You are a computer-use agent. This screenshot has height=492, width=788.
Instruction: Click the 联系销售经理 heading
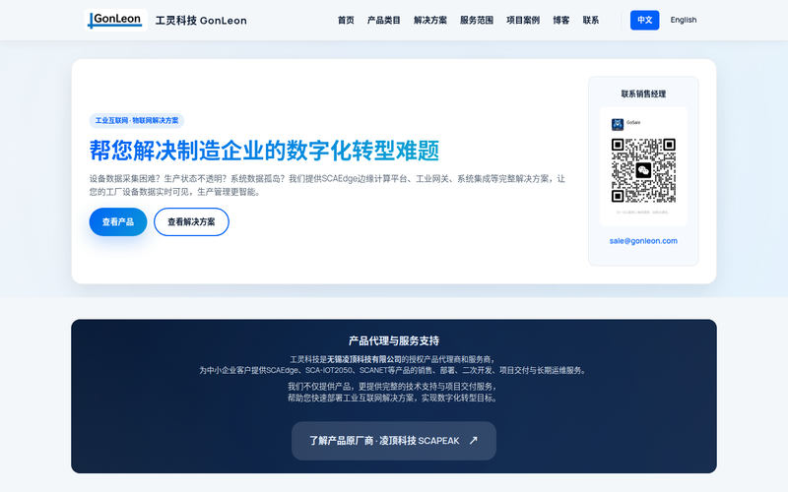click(643, 93)
